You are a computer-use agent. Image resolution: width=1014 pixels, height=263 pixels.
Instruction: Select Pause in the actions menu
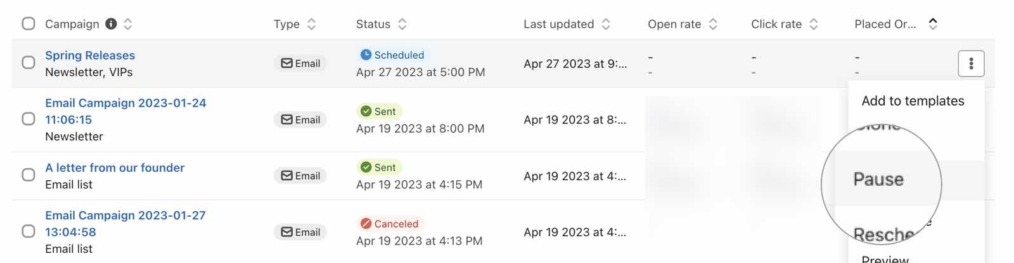point(878,180)
